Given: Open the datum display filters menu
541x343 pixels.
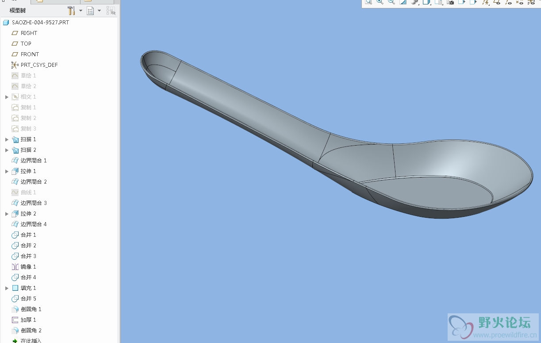Looking at the screenshot, I should tap(485, 2).
